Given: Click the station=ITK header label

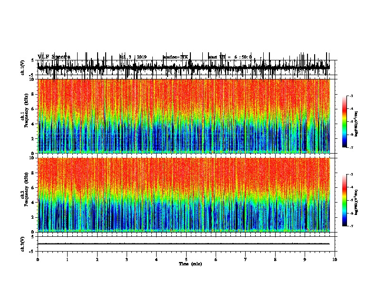Looking at the screenshot, I should (175, 57).
